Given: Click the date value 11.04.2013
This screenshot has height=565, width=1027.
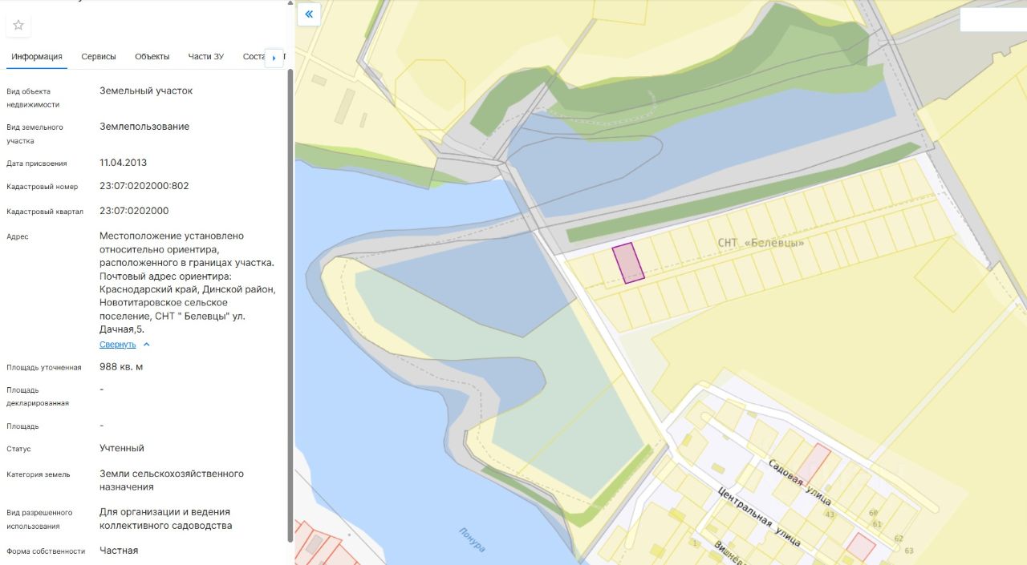Looking at the screenshot, I should point(124,163).
